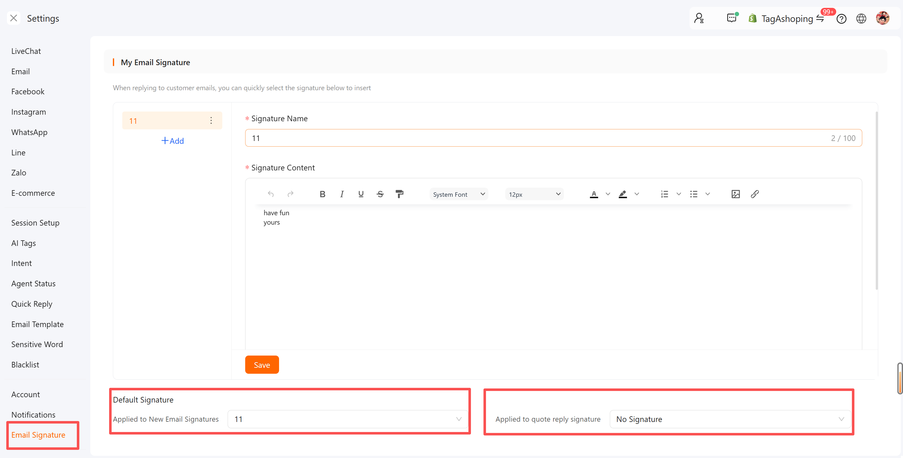
Task: Open Email settings in sidebar
Action: [20, 71]
